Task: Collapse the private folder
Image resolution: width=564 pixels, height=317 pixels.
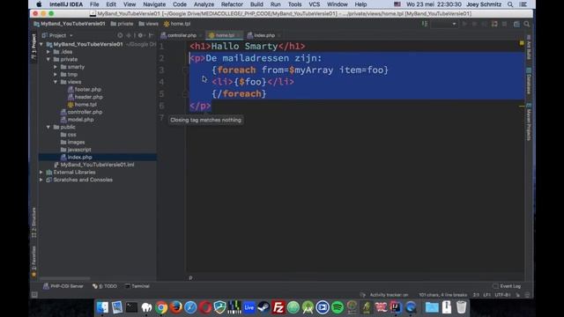Action: 48,59
